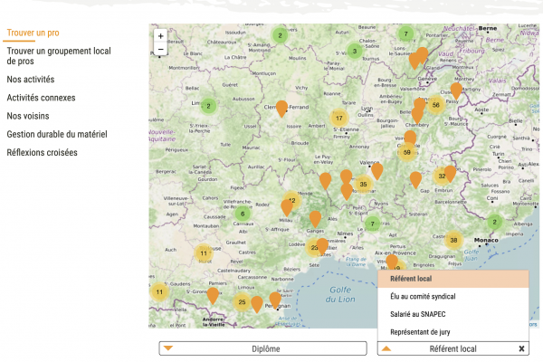The image size is (543, 362).
Task: Go to 'Gestion durable du matériel'
Action: [56, 134]
